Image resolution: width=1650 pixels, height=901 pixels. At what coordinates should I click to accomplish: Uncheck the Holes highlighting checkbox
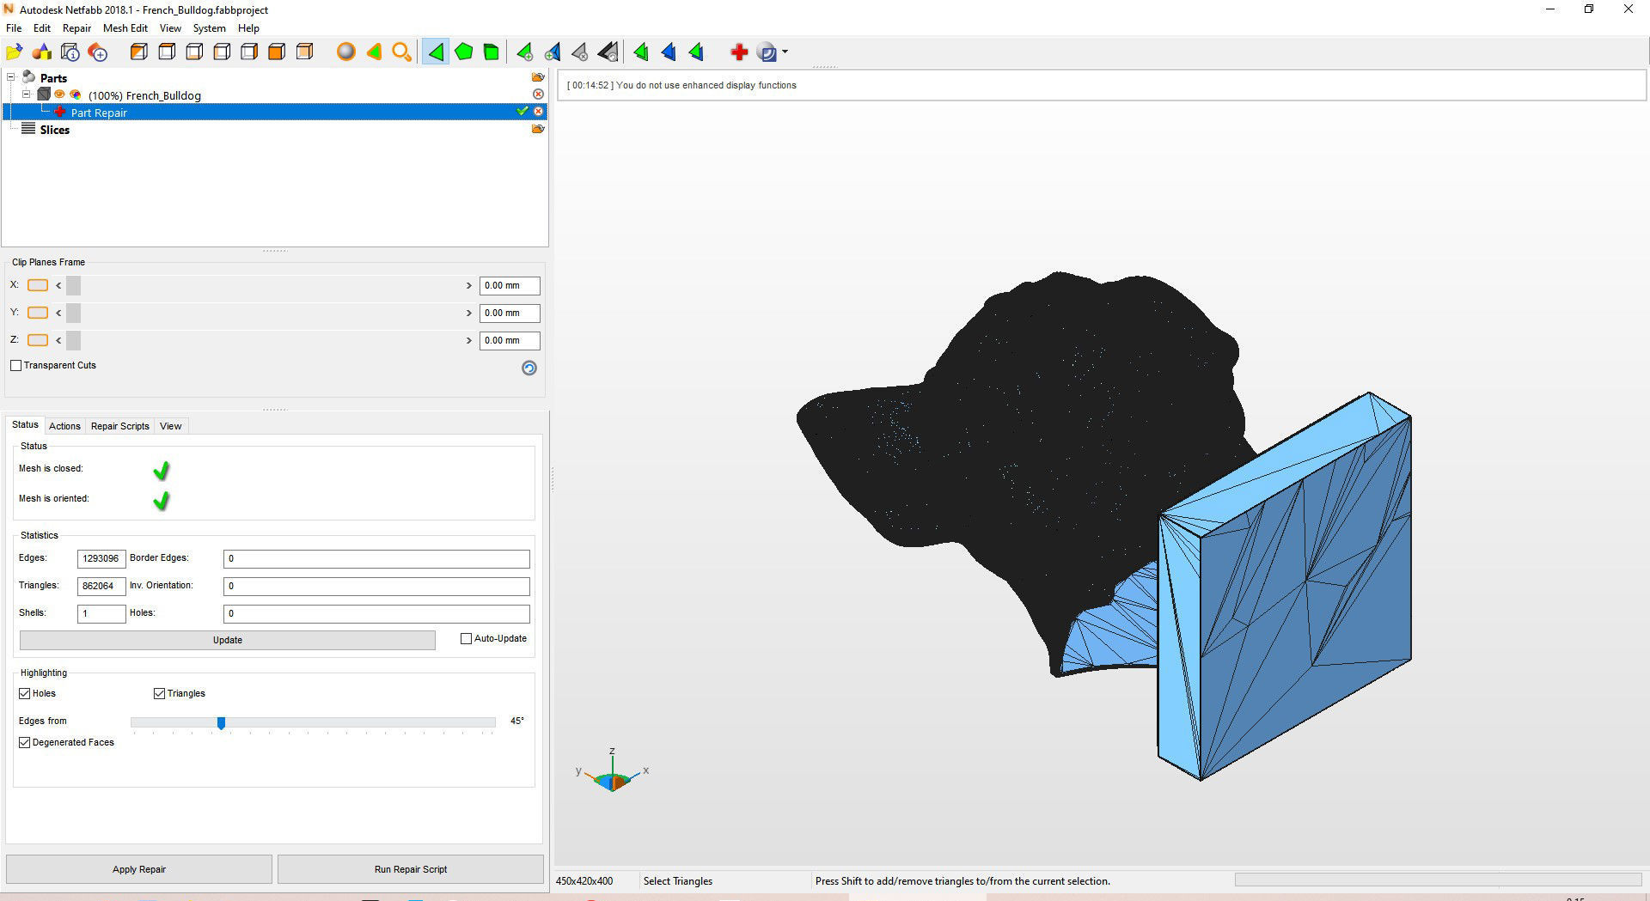pyautogui.click(x=25, y=693)
